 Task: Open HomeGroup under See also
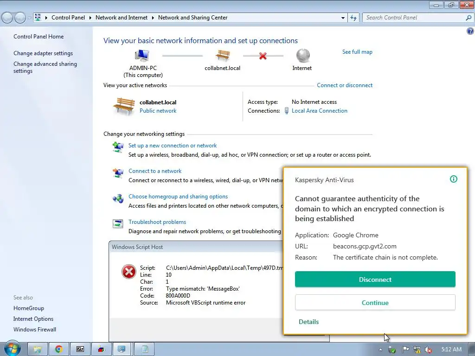click(28, 308)
